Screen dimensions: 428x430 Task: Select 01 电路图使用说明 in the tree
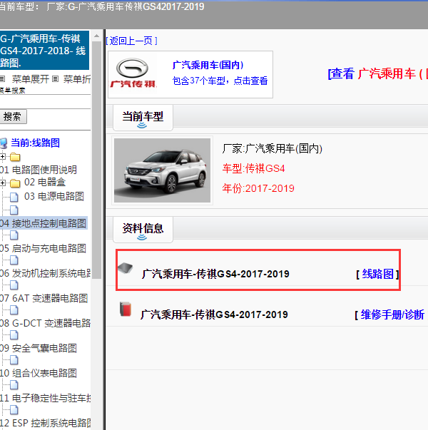tap(38, 170)
